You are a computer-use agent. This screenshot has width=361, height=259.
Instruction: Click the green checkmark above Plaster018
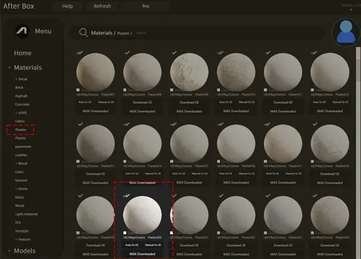(315, 124)
